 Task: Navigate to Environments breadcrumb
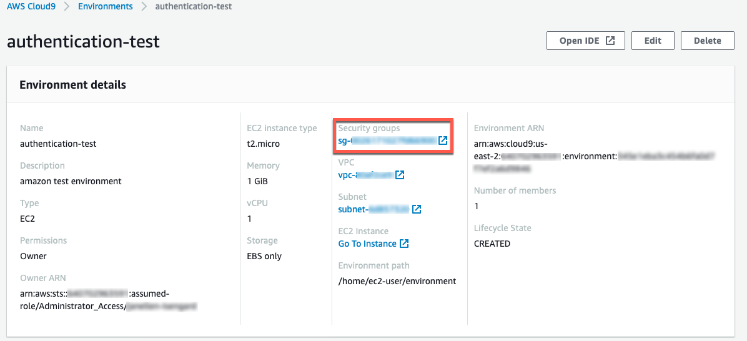[106, 7]
